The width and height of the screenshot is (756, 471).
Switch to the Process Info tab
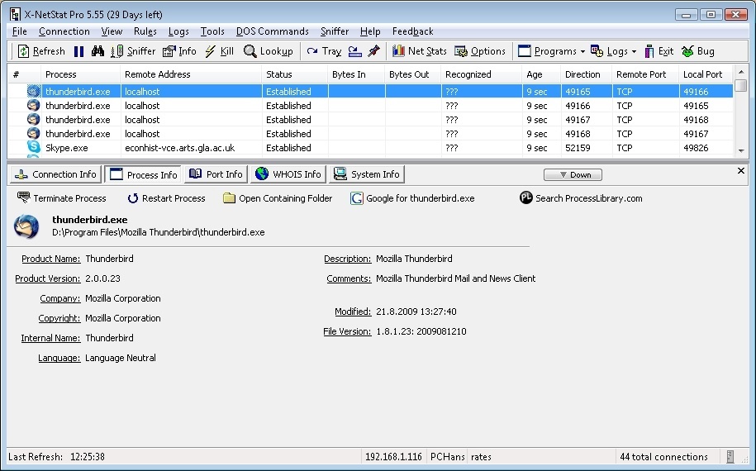(143, 174)
